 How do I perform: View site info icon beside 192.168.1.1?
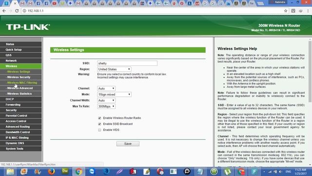point(24,11)
